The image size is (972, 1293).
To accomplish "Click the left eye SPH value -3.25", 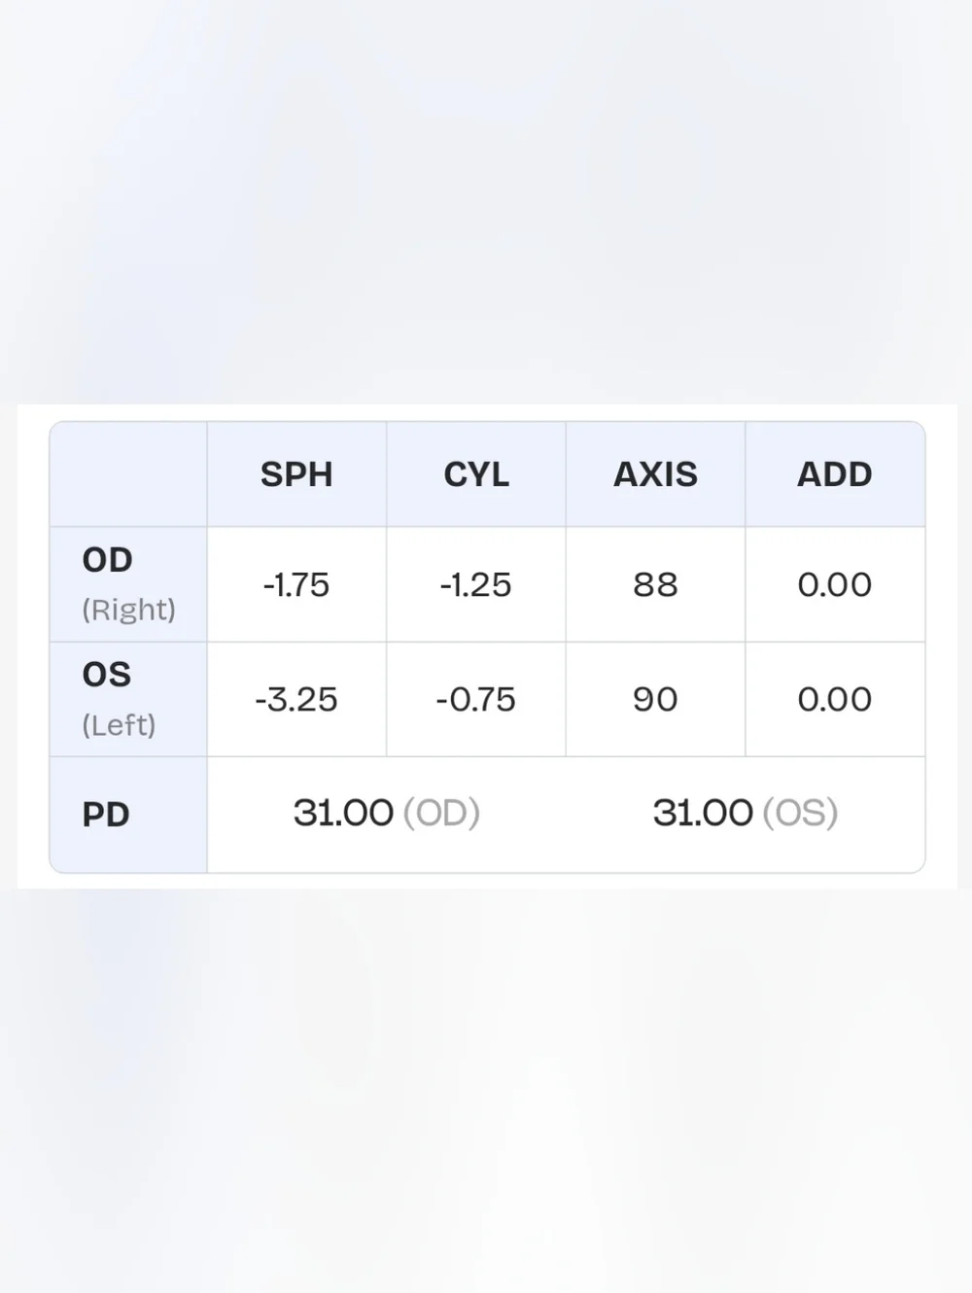I will [x=296, y=699].
